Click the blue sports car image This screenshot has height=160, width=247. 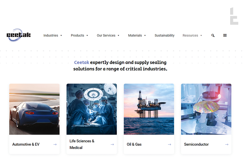click(34, 109)
